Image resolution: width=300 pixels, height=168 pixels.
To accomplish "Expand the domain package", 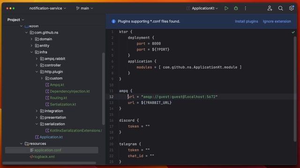I will tap(31, 39).
